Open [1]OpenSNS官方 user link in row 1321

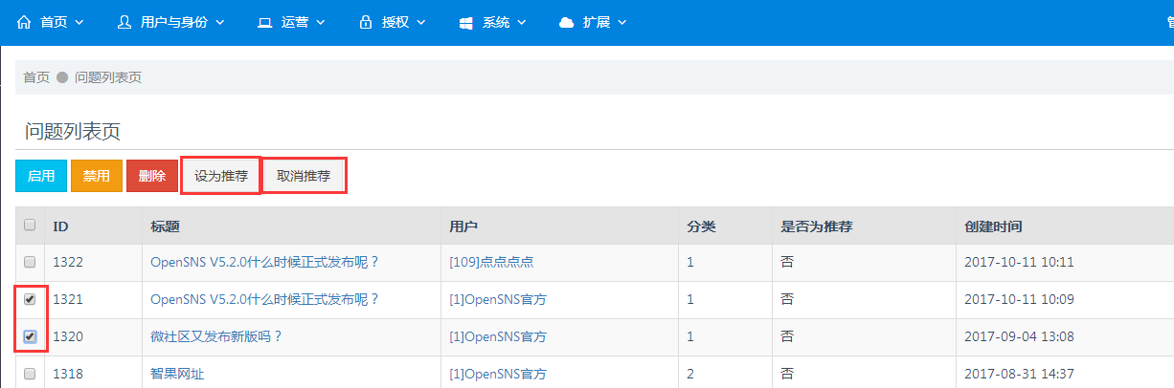click(498, 299)
